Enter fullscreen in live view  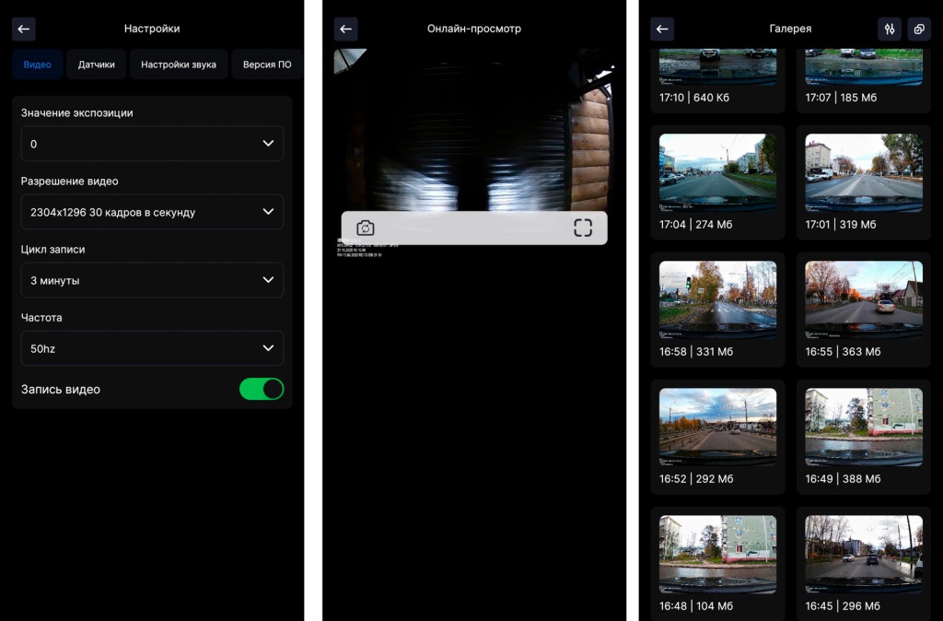583,228
